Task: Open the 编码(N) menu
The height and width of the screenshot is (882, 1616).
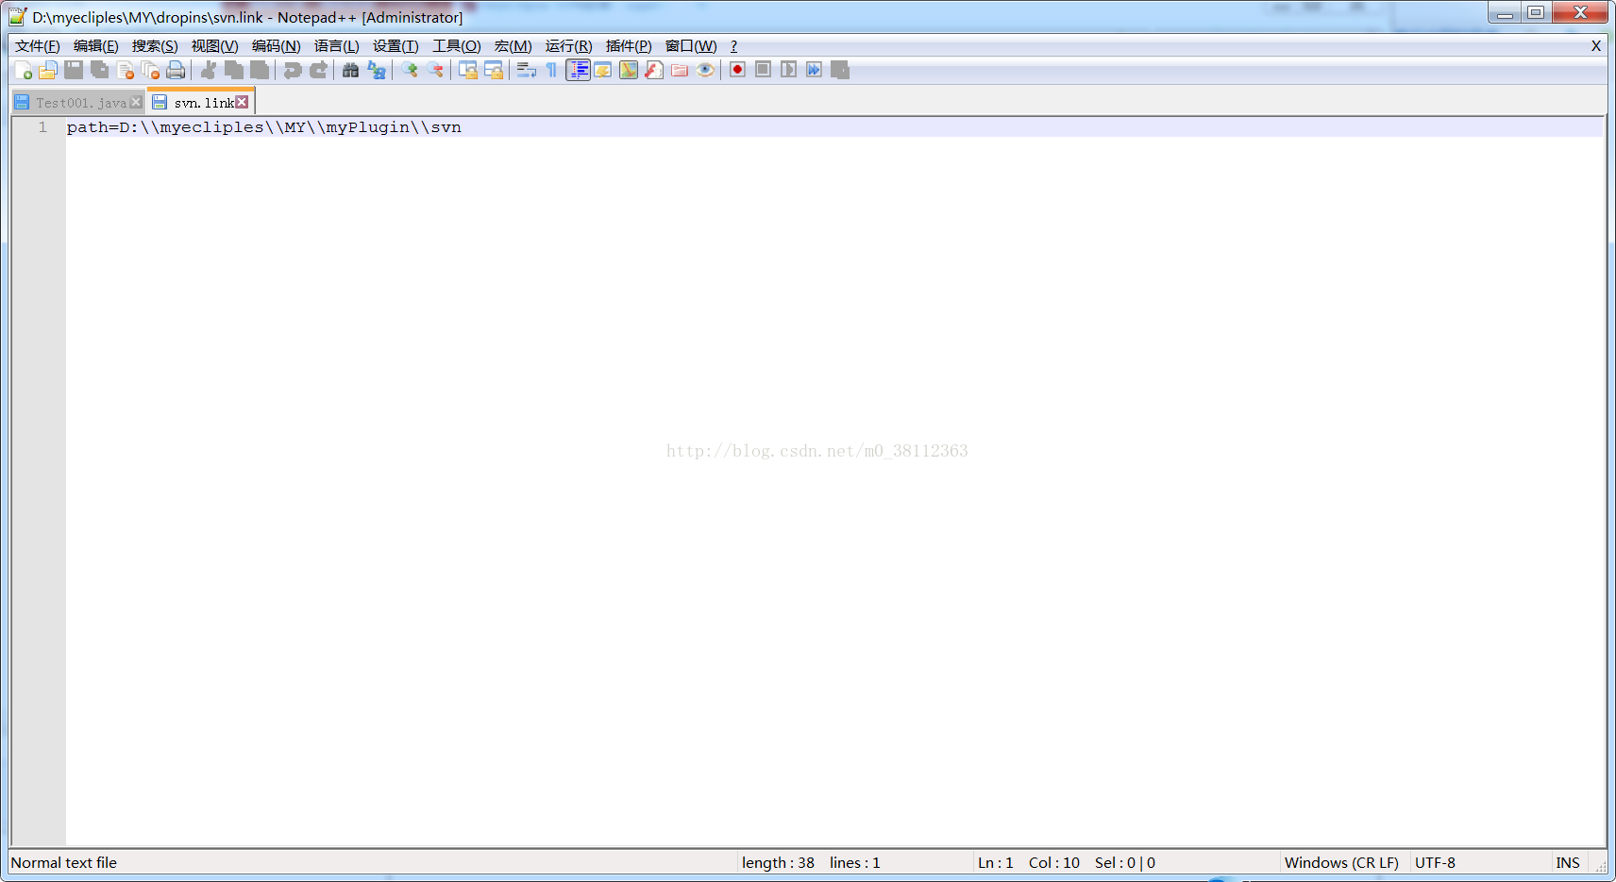Action: click(277, 46)
